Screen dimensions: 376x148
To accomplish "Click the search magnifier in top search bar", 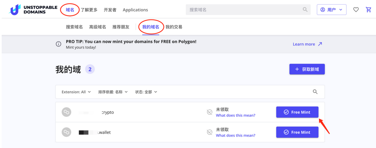I will [305, 10].
